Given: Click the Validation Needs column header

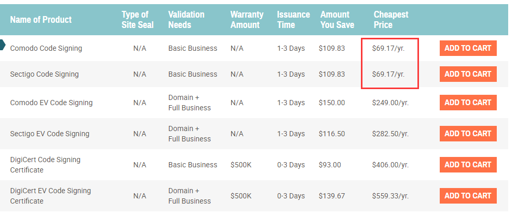Looking at the screenshot, I should pos(186,20).
